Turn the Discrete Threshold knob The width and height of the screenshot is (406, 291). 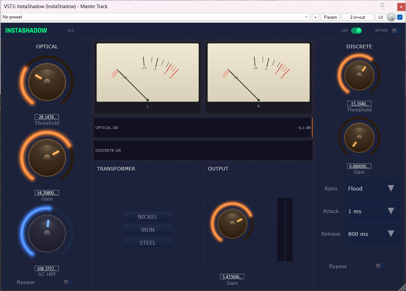click(359, 75)
